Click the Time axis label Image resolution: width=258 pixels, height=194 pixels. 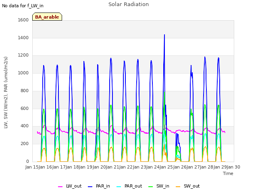(228, 173)
